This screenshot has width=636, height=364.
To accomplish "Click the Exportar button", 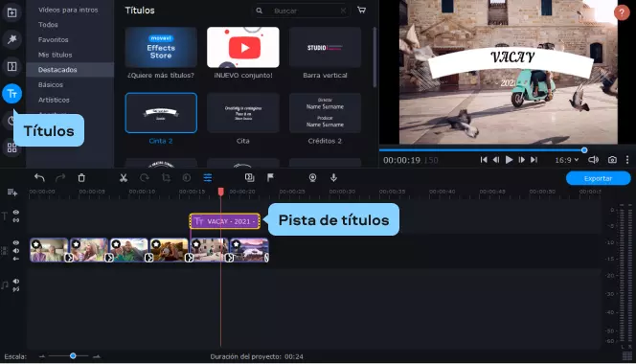I will click(599, 178).
